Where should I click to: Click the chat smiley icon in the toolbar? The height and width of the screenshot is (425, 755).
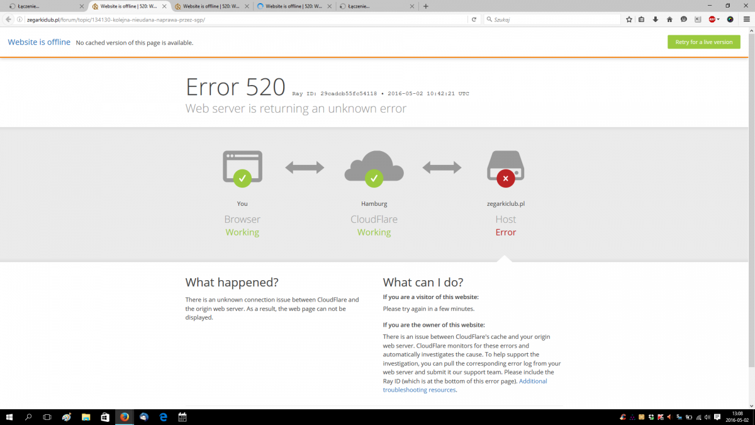coord(684,20)
